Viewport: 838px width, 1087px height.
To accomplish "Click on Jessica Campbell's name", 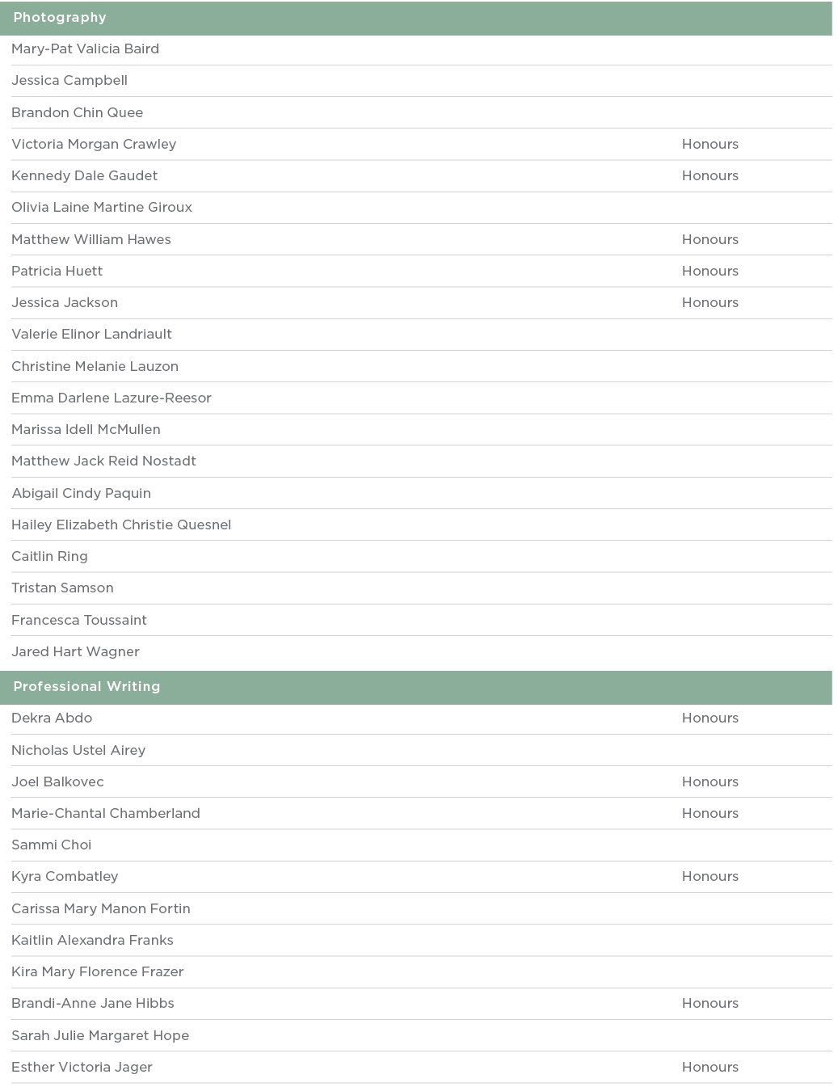I will (69, 81).
